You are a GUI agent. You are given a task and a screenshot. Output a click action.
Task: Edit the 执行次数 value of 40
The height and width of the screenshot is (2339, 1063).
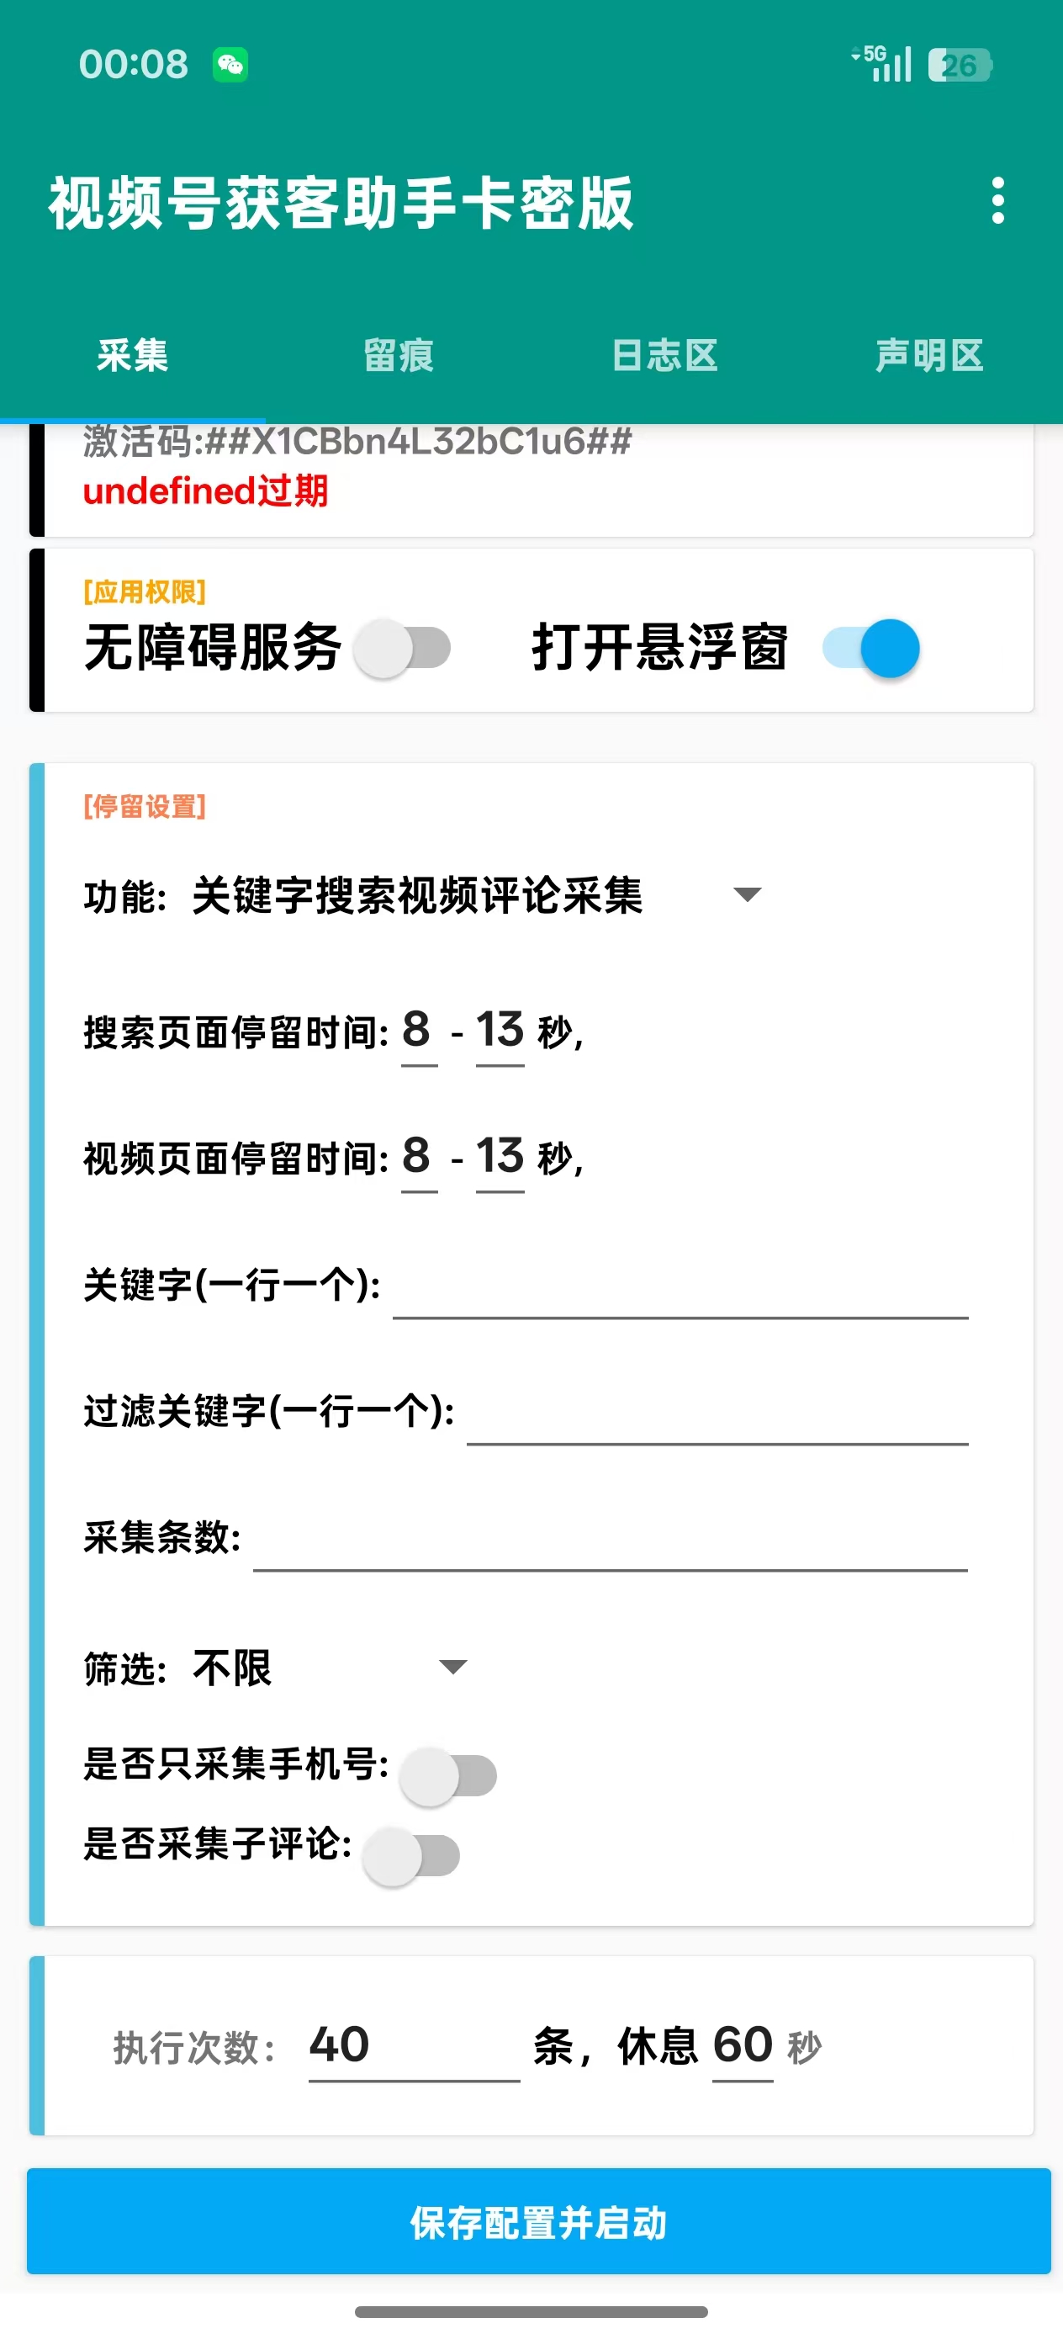pyautogui.click(x=413, y=2046)
